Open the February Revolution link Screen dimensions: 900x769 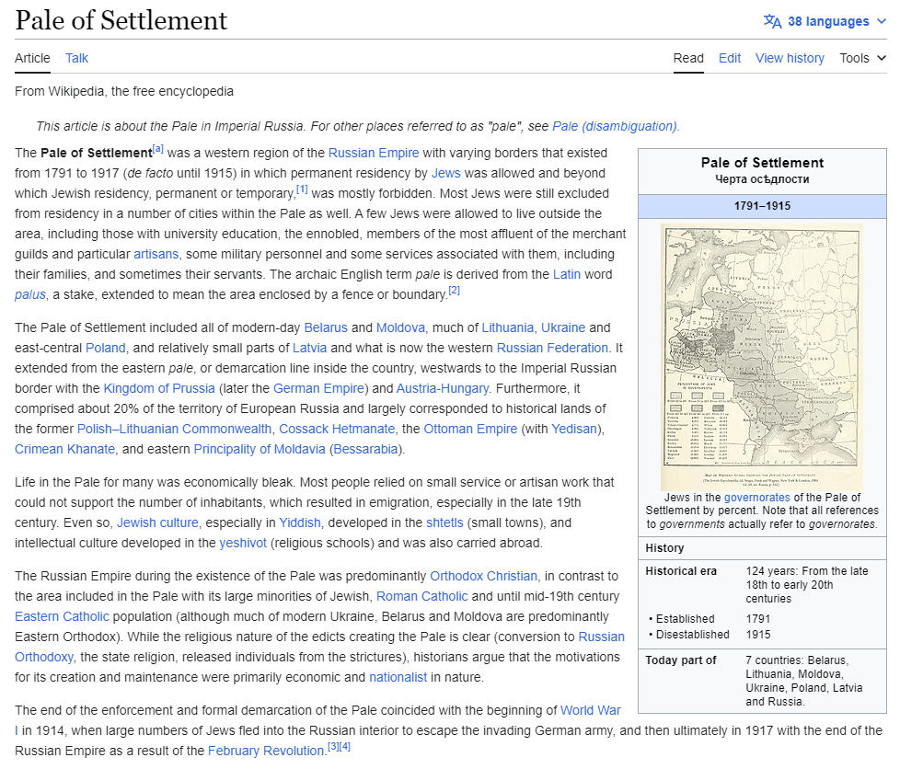pos(266,751)
